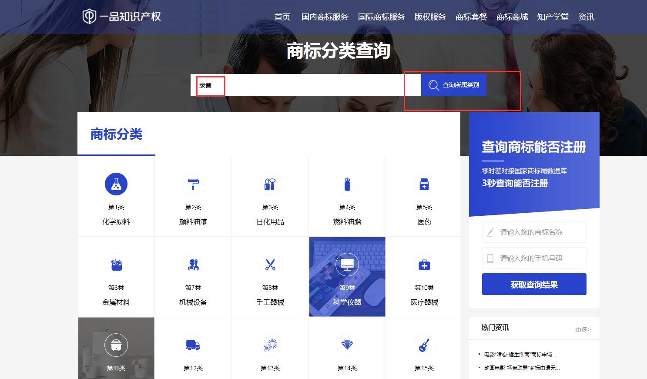
Task: Click the 热门资讯 section heading
Action: pyautogui.click(x=495, y=327)
